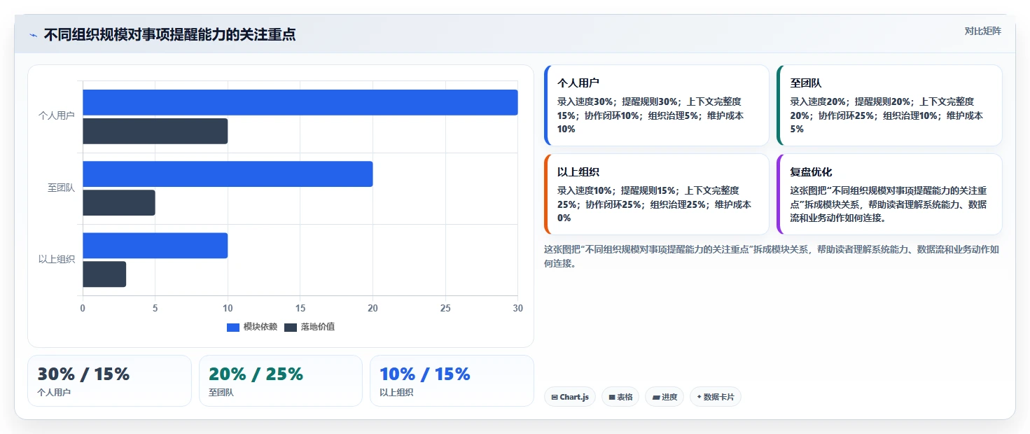This screenshot has height=434, width=1030.
Task: Click the blue 模块依赖 bar for 以上组织
Action: [155, 246]
